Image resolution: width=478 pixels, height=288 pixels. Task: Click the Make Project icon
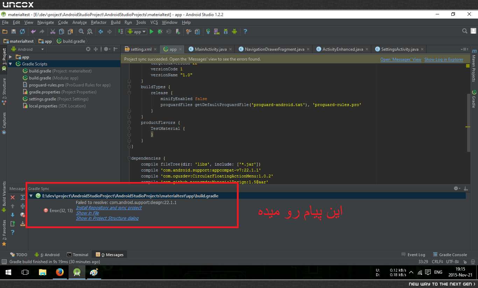pos(120,31)
